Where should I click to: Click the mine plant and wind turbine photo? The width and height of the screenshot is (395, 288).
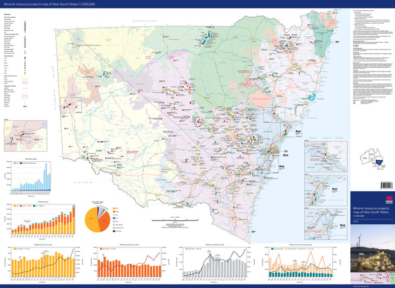point(373,249)
